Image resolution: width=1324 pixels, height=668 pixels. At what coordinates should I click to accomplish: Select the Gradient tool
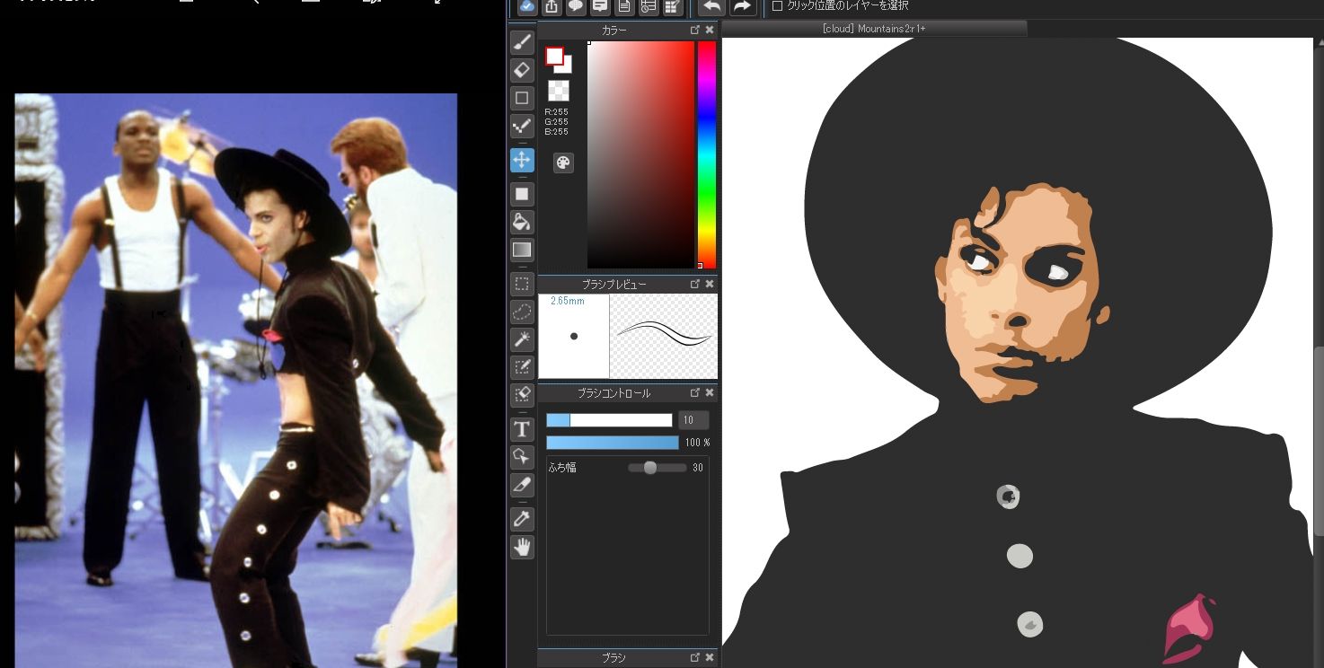pyautogui.click(x=522, y=250)
